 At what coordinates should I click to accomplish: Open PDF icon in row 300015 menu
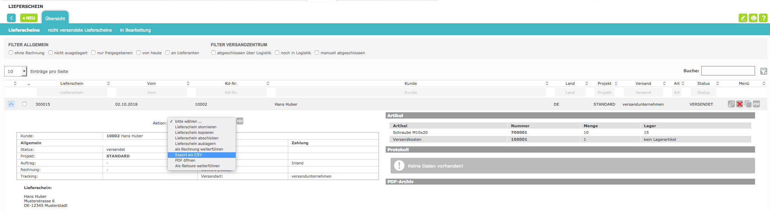[756, 104]
